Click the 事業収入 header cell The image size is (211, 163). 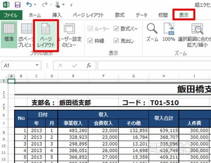73,123
